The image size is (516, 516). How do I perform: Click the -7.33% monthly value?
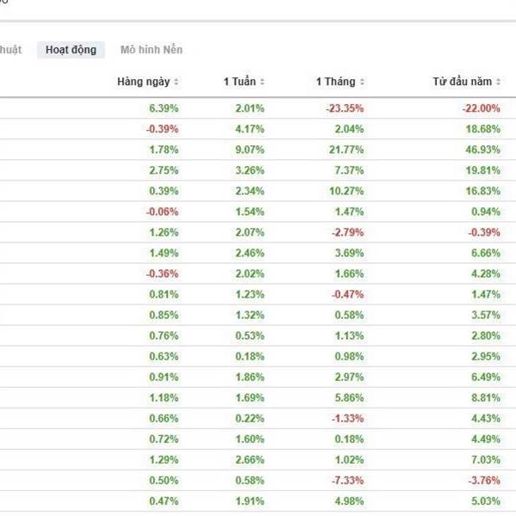pos(347,480)
